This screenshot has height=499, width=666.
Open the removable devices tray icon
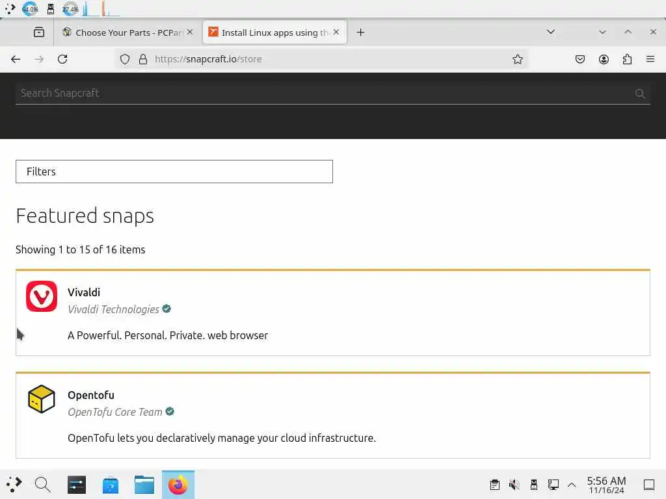point(534,485)
